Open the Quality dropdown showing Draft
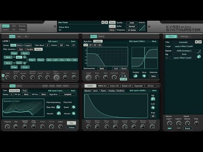This screenshot has width=203, height=152. tap(132, 23)
